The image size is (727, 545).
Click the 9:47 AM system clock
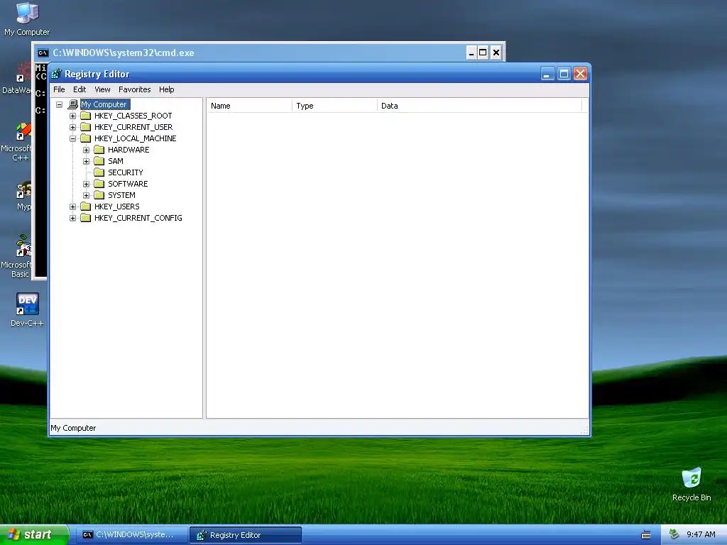pyautogui.click(x=701, y=534)
